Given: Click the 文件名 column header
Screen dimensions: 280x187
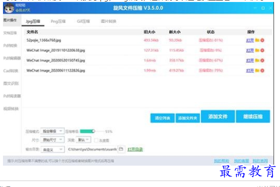Looking at the screenshot, I should [x=32, y=32].
